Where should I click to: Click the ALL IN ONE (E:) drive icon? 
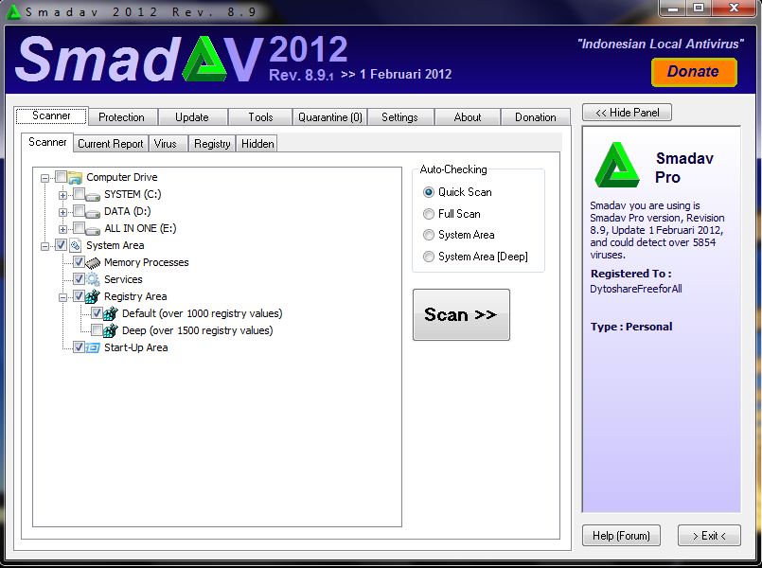coord(93,230)
